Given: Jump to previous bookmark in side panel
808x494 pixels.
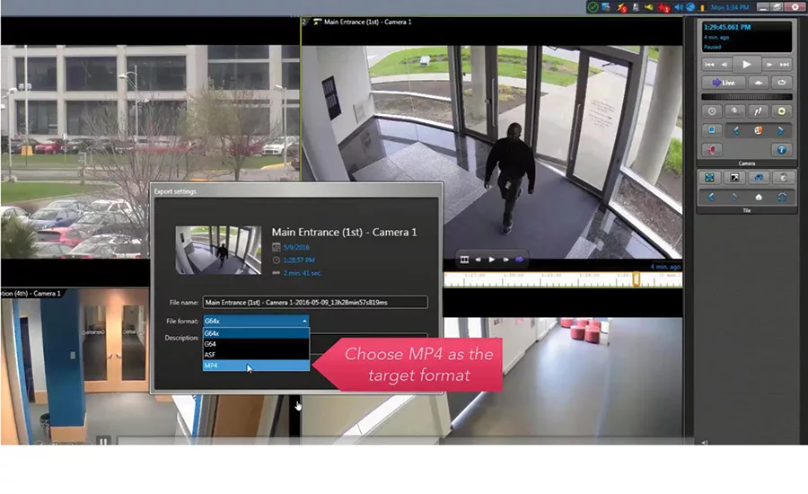Looking at the screenshot, I should coord(709,65).
